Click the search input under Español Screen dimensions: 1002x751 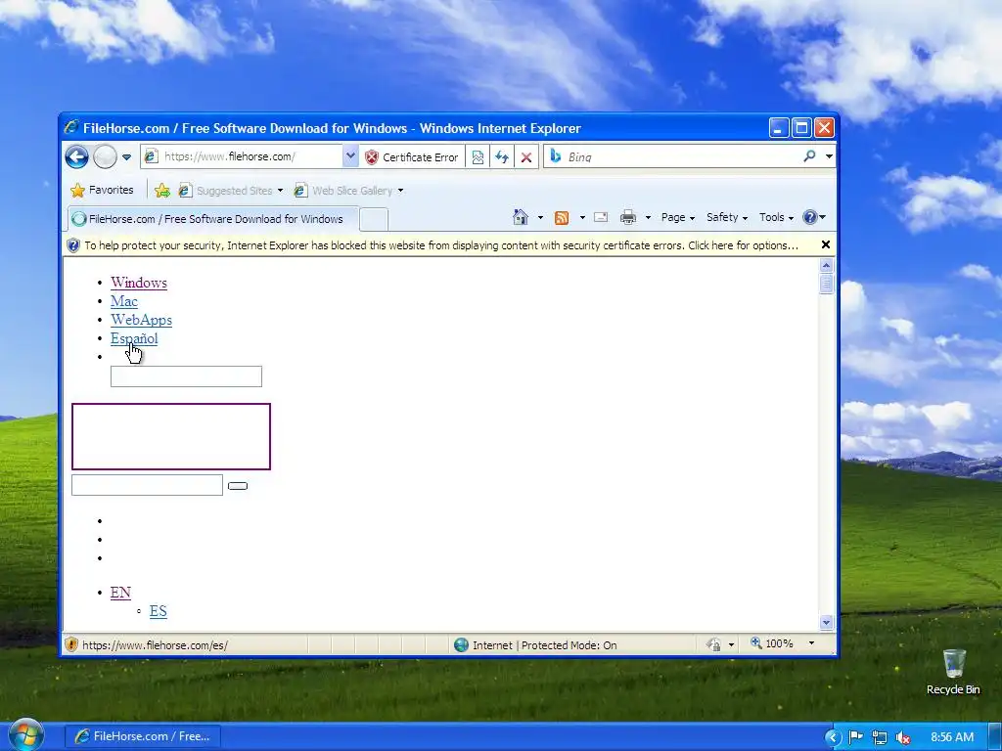click(x=186, y=376)
